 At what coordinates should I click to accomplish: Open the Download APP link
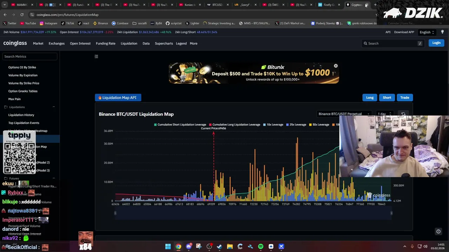coord(404,32)
